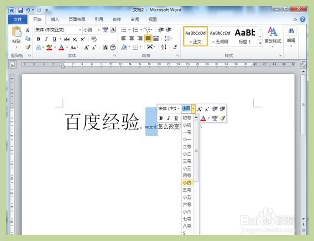This screenshot has height=241, width=314.
Task: Toggle show paragraph marks icon
Action: click(x=175, y=47)
